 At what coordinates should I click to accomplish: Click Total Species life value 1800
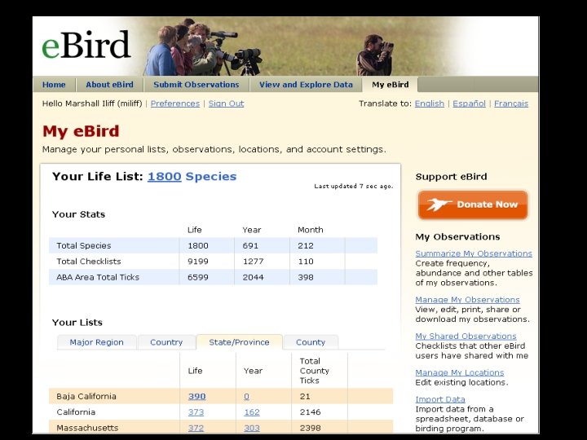(x=197, y=246)
